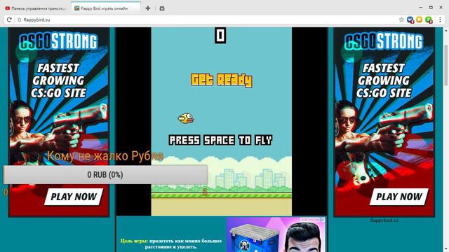Click the Get Ready title
The width and height of the screenshot is (449, 252).
pyautogui.click(x=222, y=80)
